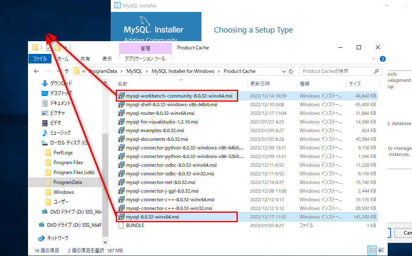This screenshot has height=256, width=412.
Task: Open ネットワーク in the navigation pane
Action: coord(57,238)
